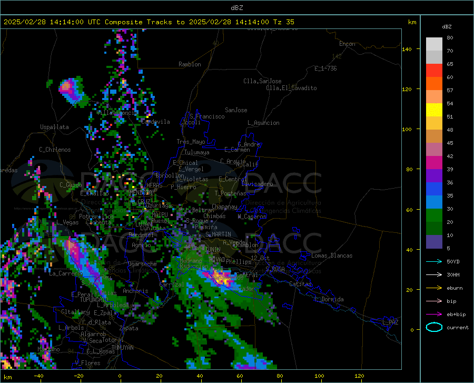Click the S_Francisco map label

[x=207, y=116]
